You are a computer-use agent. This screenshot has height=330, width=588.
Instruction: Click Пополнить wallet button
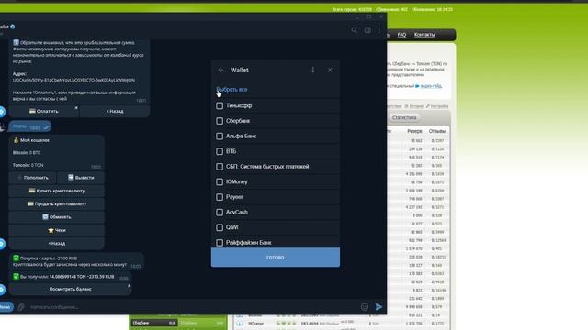[33, 178]
